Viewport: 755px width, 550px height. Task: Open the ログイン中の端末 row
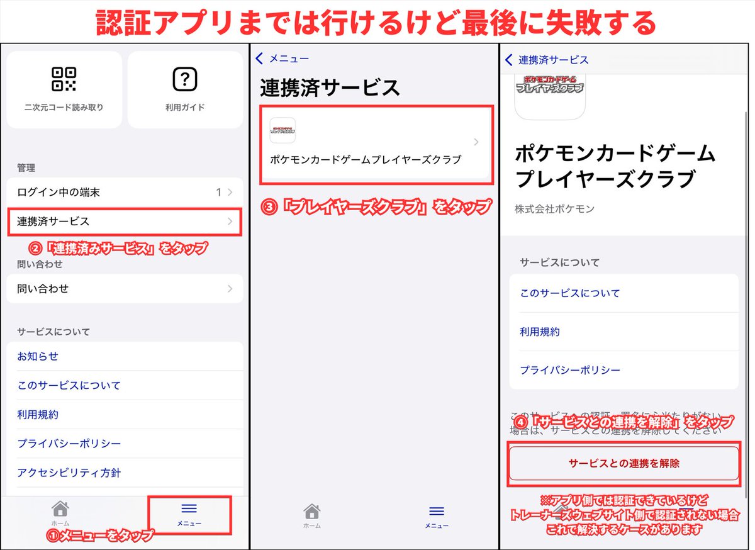(x=125, y=192)
